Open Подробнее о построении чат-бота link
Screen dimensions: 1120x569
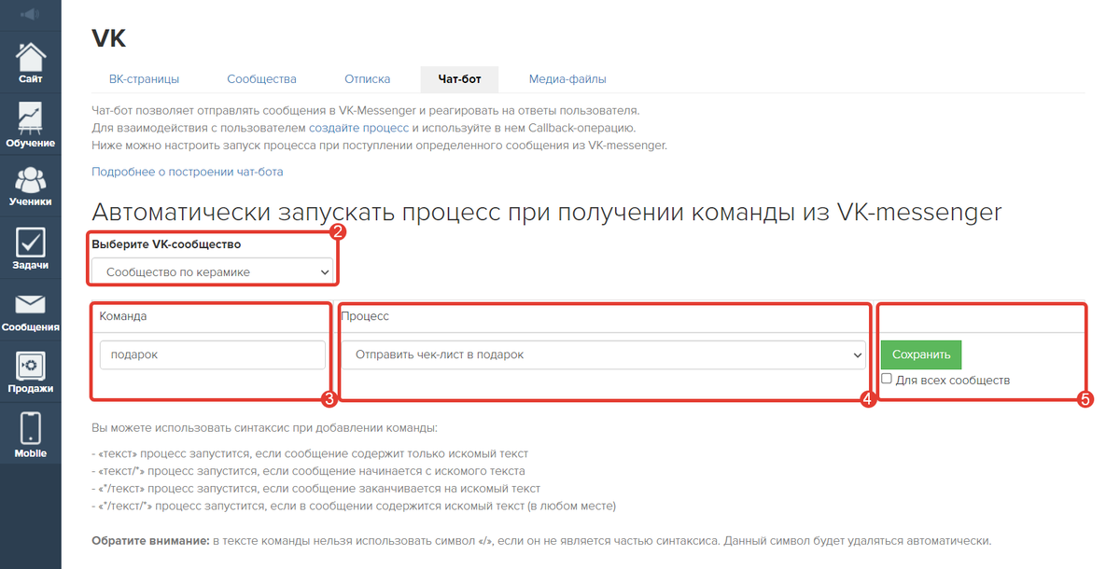(187, 172)
